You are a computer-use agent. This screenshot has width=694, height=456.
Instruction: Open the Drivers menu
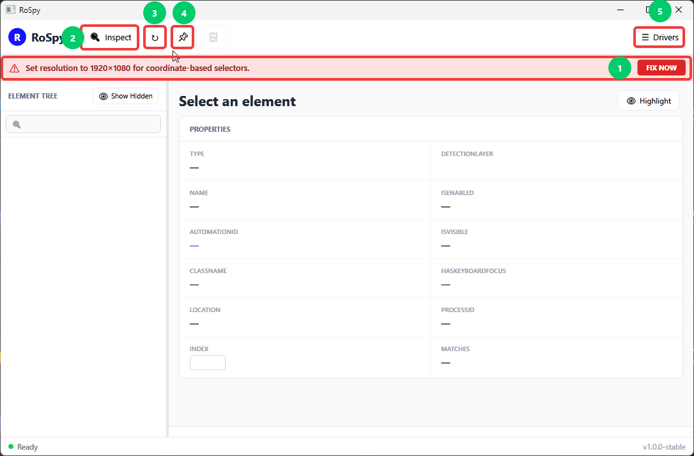pos(659,37)
